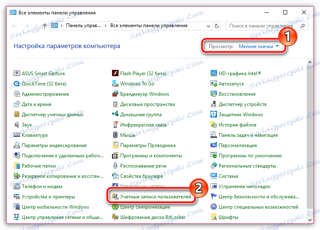Click the Администрирование gear icon
The image size is (320, 230).
point(16,94)
